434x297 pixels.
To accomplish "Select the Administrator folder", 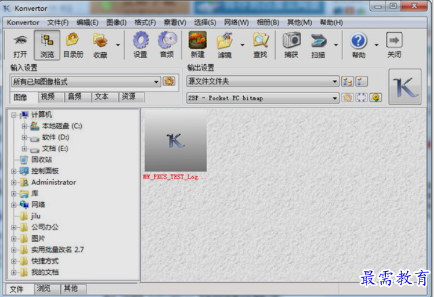I will 54,183.
